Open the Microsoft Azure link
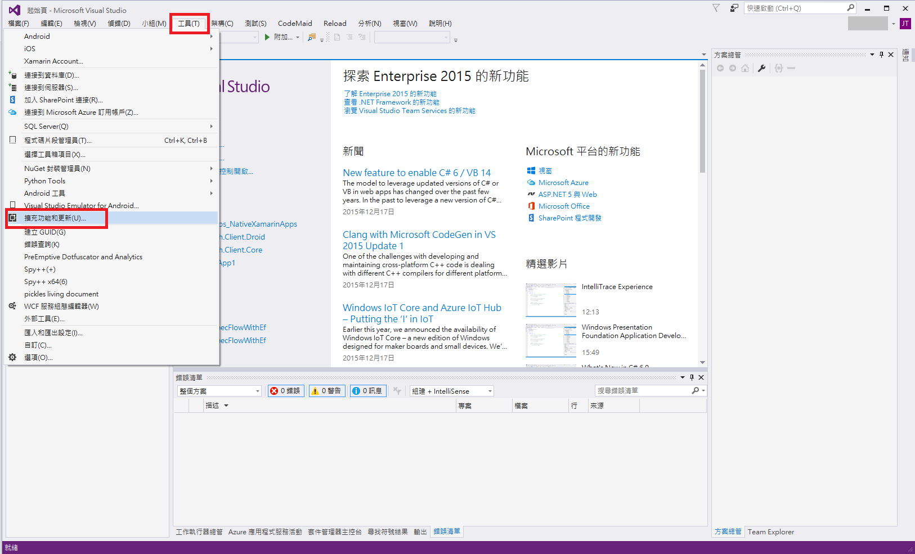This screenshot has width=915, height=554. 563,182
